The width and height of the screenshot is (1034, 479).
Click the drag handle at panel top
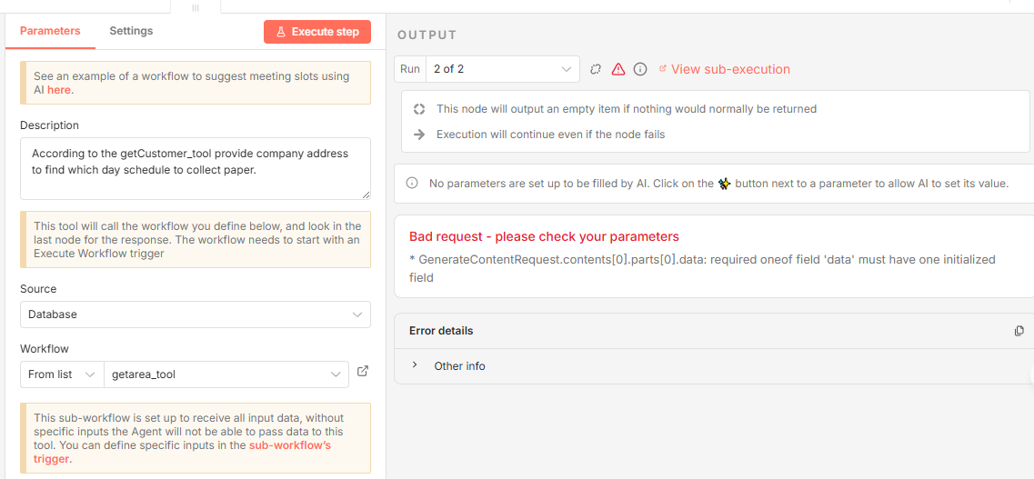click(x=196, y=7)
